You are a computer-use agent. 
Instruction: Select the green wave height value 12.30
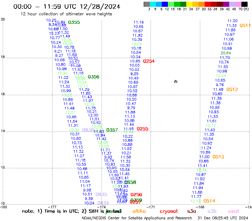pyautogui.click(x=62, y=73)
